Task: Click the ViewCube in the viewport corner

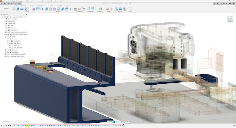Action: (x=230, y=19)
